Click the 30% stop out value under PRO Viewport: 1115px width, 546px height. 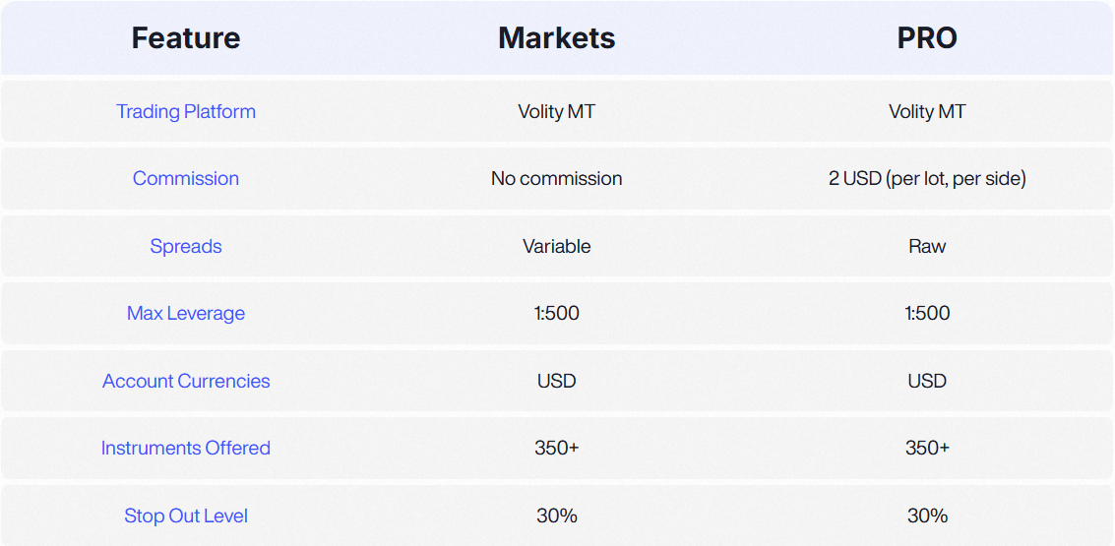pos(927,516)
